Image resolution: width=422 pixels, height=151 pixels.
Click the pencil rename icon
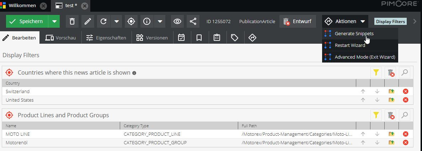coord(87,21)
